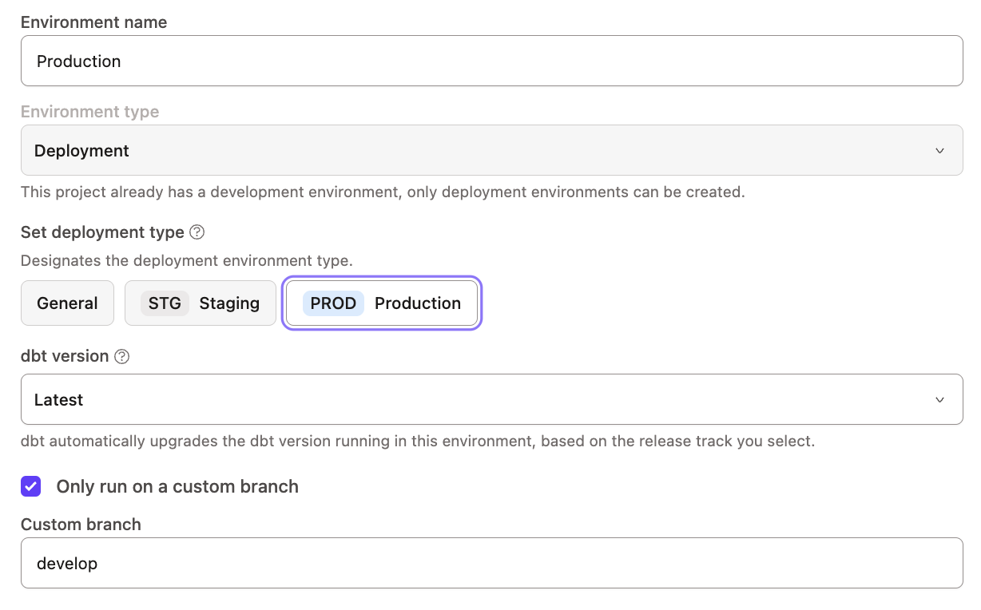Viewport: 981px width, 610px height.
Task: Click the "Environment name" heading label
Action: click(x=93, y=22)
